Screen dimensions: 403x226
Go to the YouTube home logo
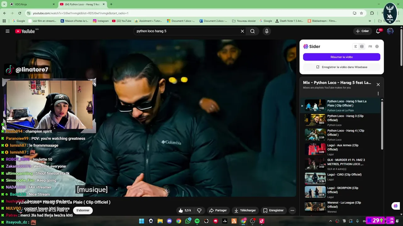tap(25, 31)
